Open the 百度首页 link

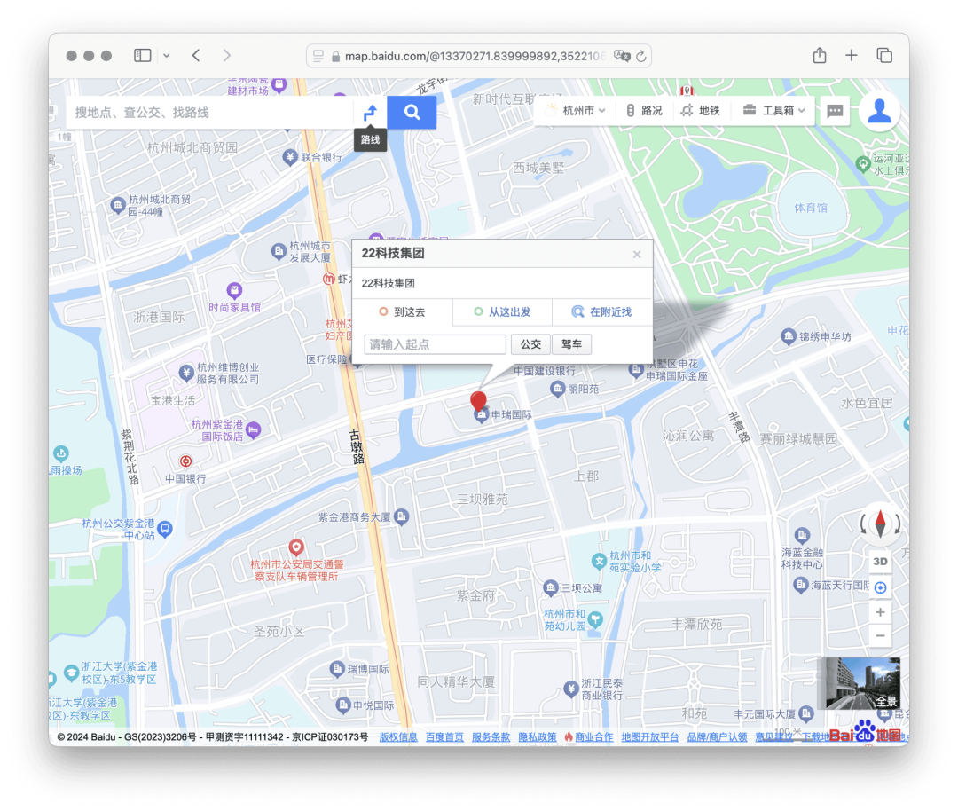click(x=444, y=737)
